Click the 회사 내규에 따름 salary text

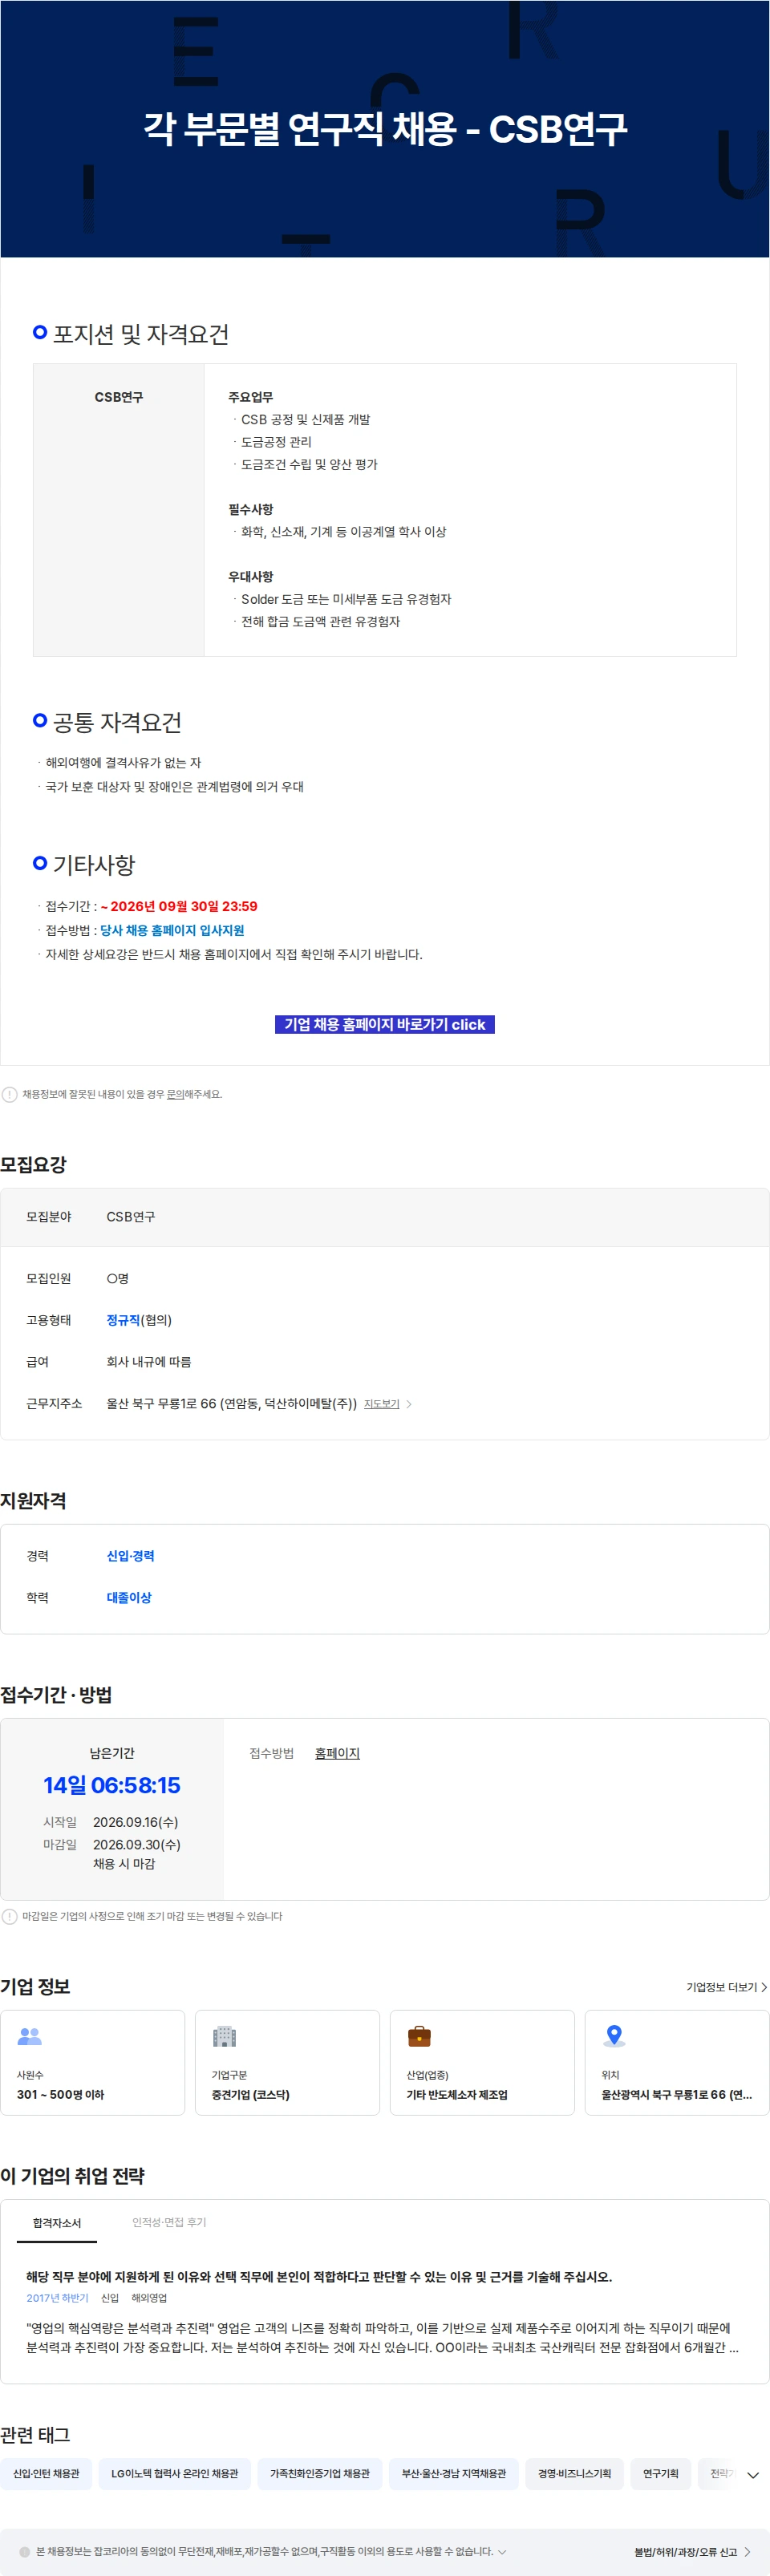[x=149, y=1362]
